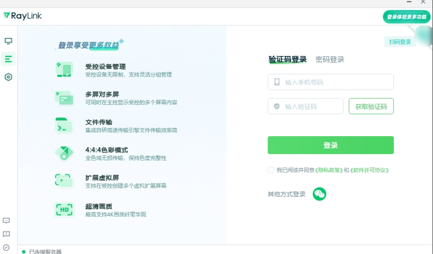Log in with the WeChat icon

tap(319, 194)
